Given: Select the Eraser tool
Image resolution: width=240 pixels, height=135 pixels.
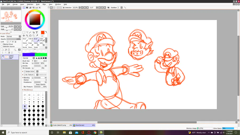Looking at the screenshot, I should [x=31, y=44].
